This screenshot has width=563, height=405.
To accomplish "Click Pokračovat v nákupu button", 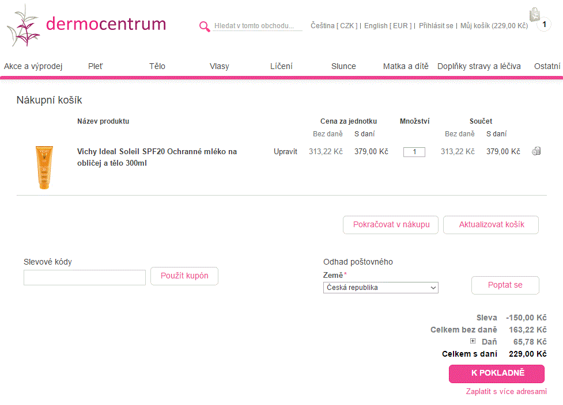I will pos(391,225).
